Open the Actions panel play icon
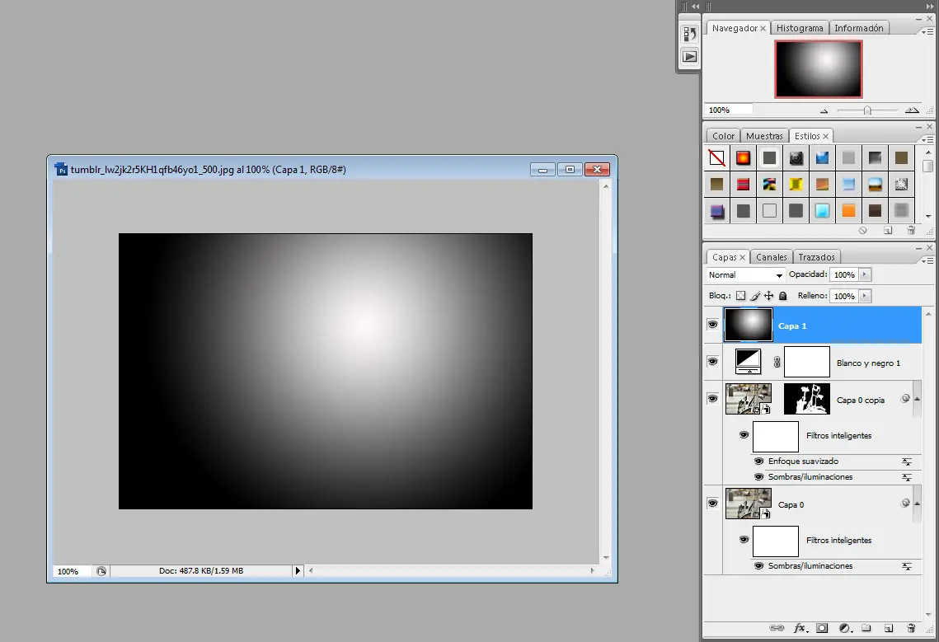The image size is (939, 642). (690, 57)
